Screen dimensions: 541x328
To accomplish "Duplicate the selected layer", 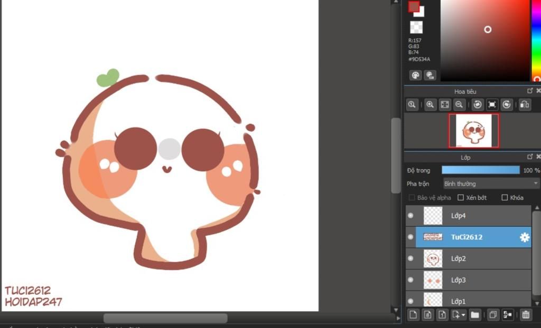I will (493, 315).
